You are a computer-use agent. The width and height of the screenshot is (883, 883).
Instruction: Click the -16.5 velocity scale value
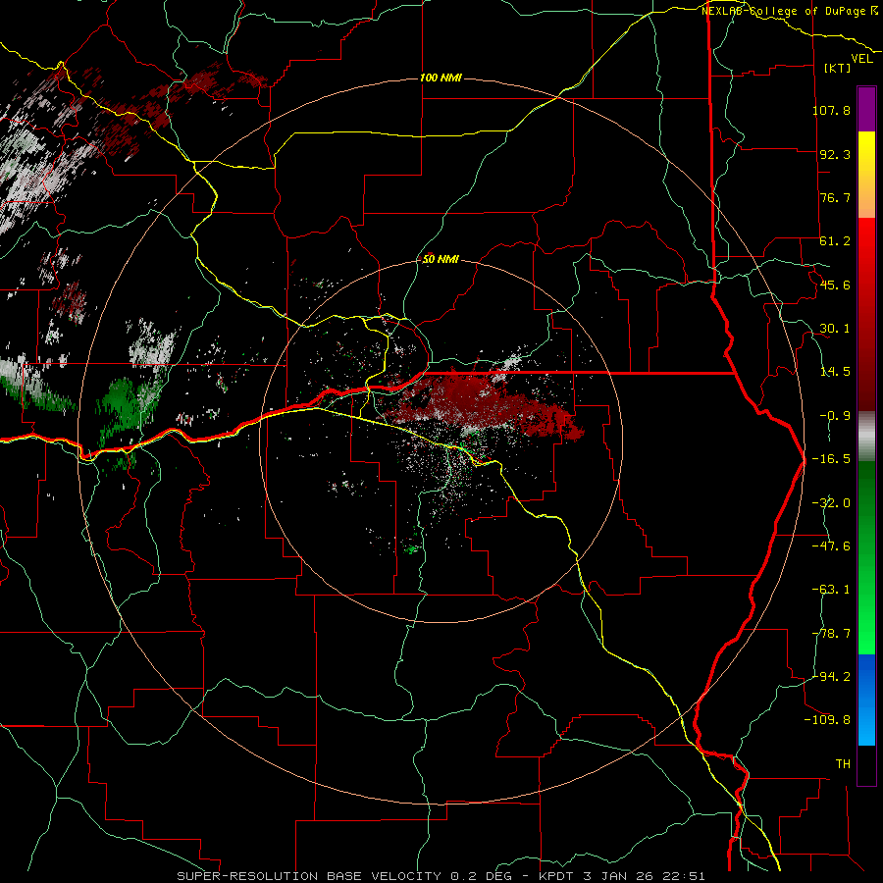pyautogui.click(x=831, y=459)
